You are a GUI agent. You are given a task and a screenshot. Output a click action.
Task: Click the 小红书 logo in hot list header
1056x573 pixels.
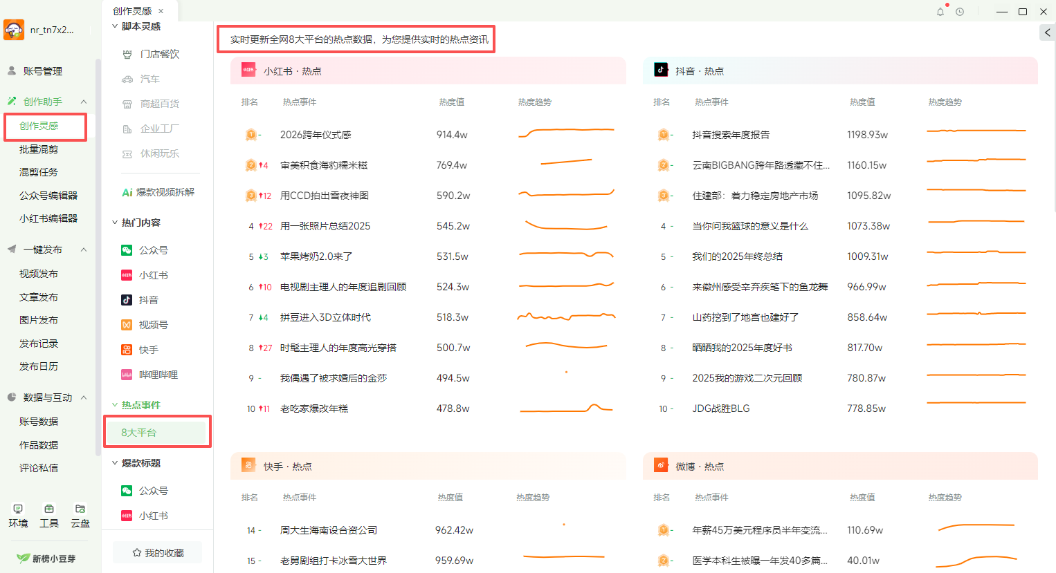(x=248, y=70)
